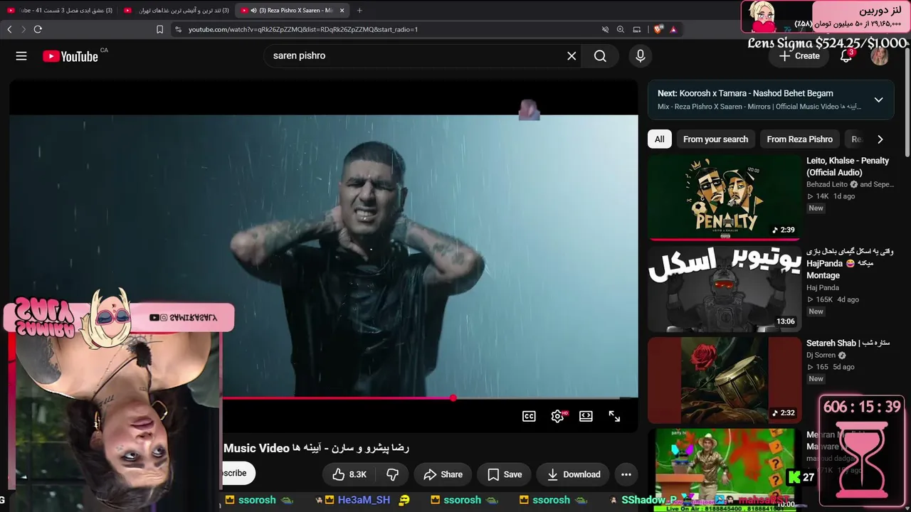
Task: Open the account avatar menu
Action: (x=880, y=56)
